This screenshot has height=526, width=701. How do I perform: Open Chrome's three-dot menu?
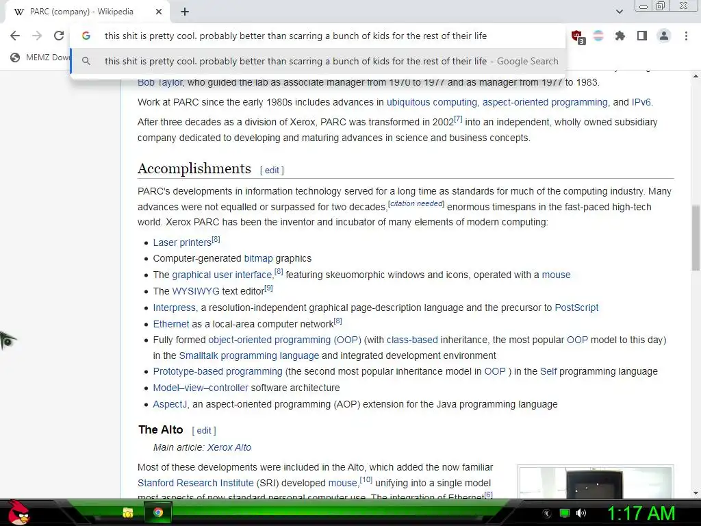click(x=686, y=36)
